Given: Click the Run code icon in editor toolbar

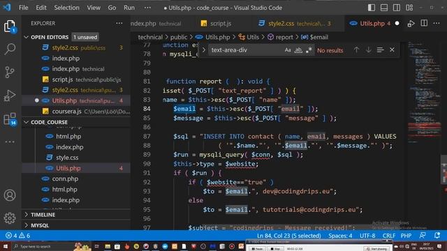Looking at the screenshot, I should click(411, 24).
